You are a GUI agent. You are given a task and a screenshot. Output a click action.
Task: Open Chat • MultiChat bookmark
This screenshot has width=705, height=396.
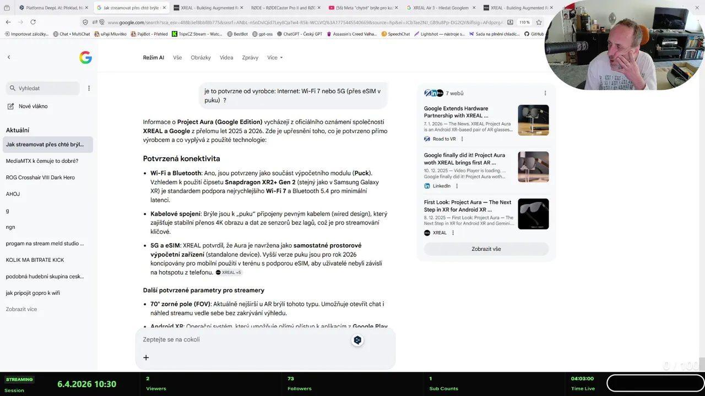(x=72, y=34)
